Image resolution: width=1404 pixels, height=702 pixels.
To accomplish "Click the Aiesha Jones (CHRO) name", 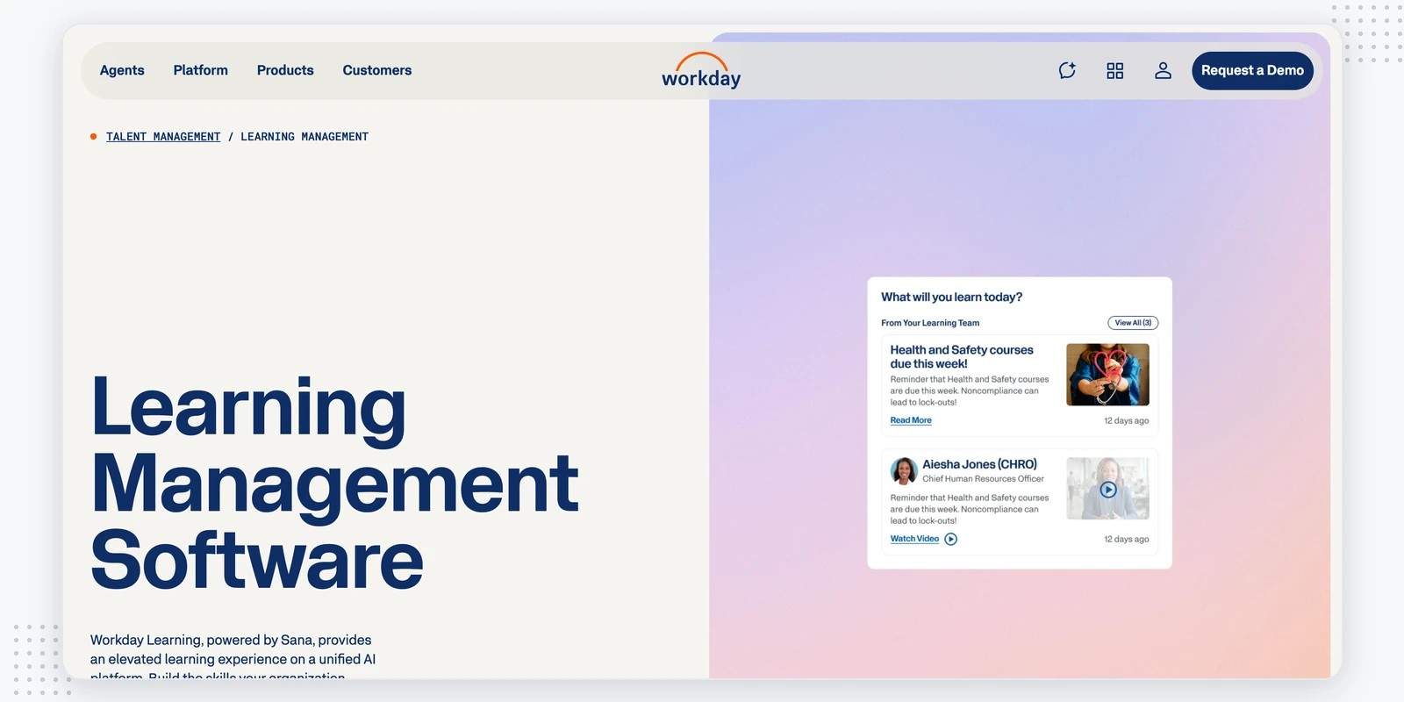I will [x=979, y=464].
